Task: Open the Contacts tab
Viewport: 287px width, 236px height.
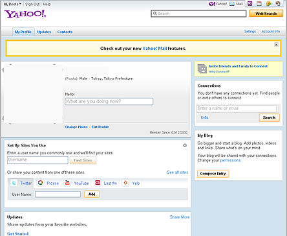Action: pyautogui.click(x=65, y=32)
